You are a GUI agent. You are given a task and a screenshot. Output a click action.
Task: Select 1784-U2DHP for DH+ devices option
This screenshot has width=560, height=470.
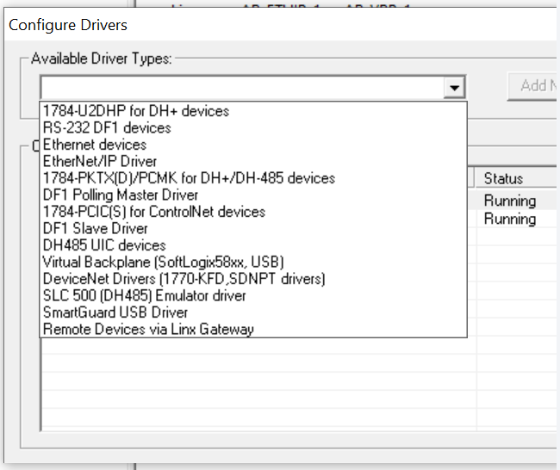[x=253, y=111]
